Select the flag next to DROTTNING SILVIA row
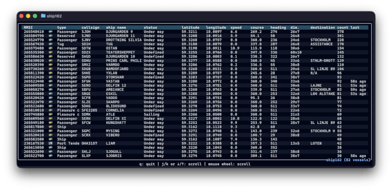Screen dimensions: 392x190 pyautogui.click(x=50, y=40)
